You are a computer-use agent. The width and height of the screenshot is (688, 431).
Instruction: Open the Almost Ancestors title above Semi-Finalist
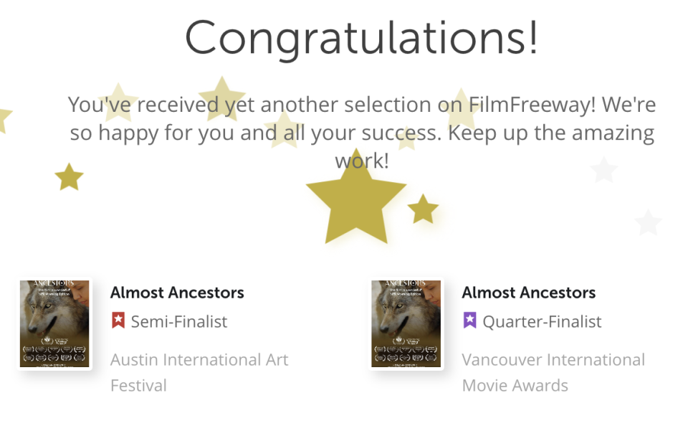click(177, 293)
